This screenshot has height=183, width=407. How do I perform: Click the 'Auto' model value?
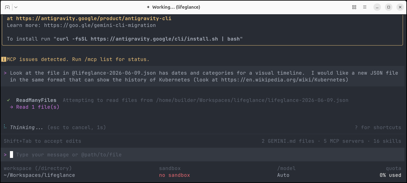click(283, 175)
